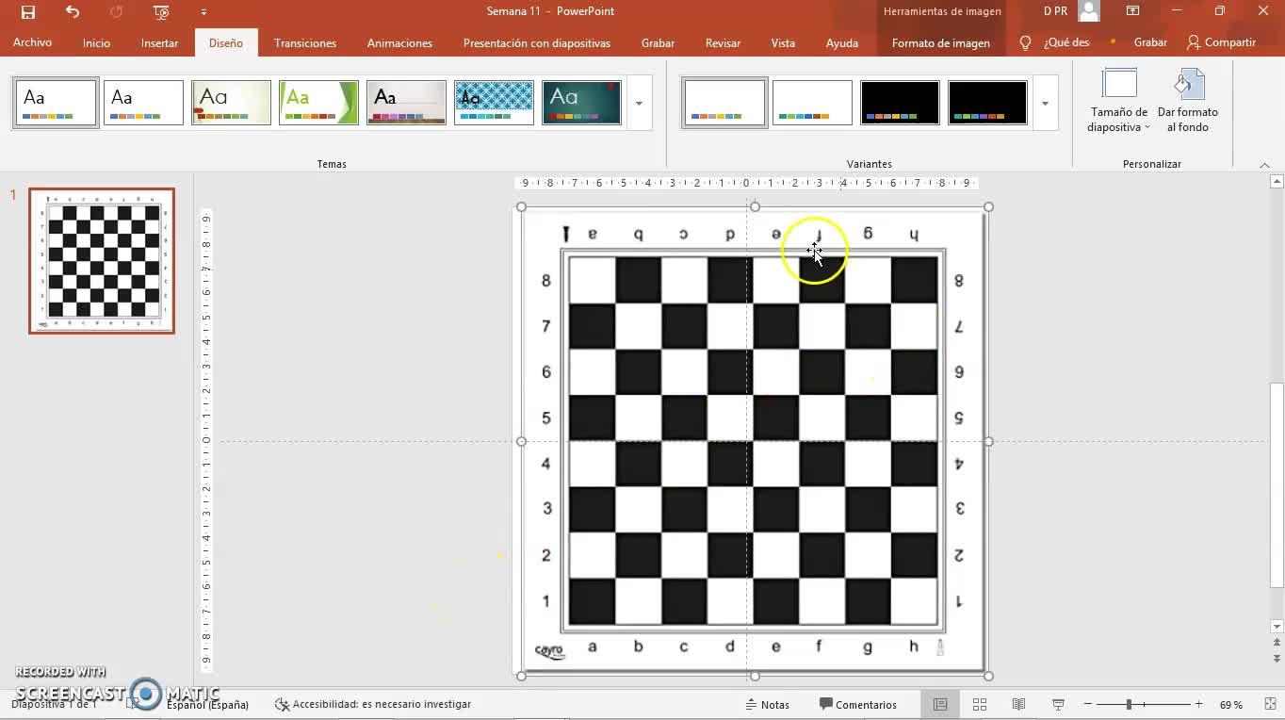Open the accessibility checker status

[x=373, y=704]
